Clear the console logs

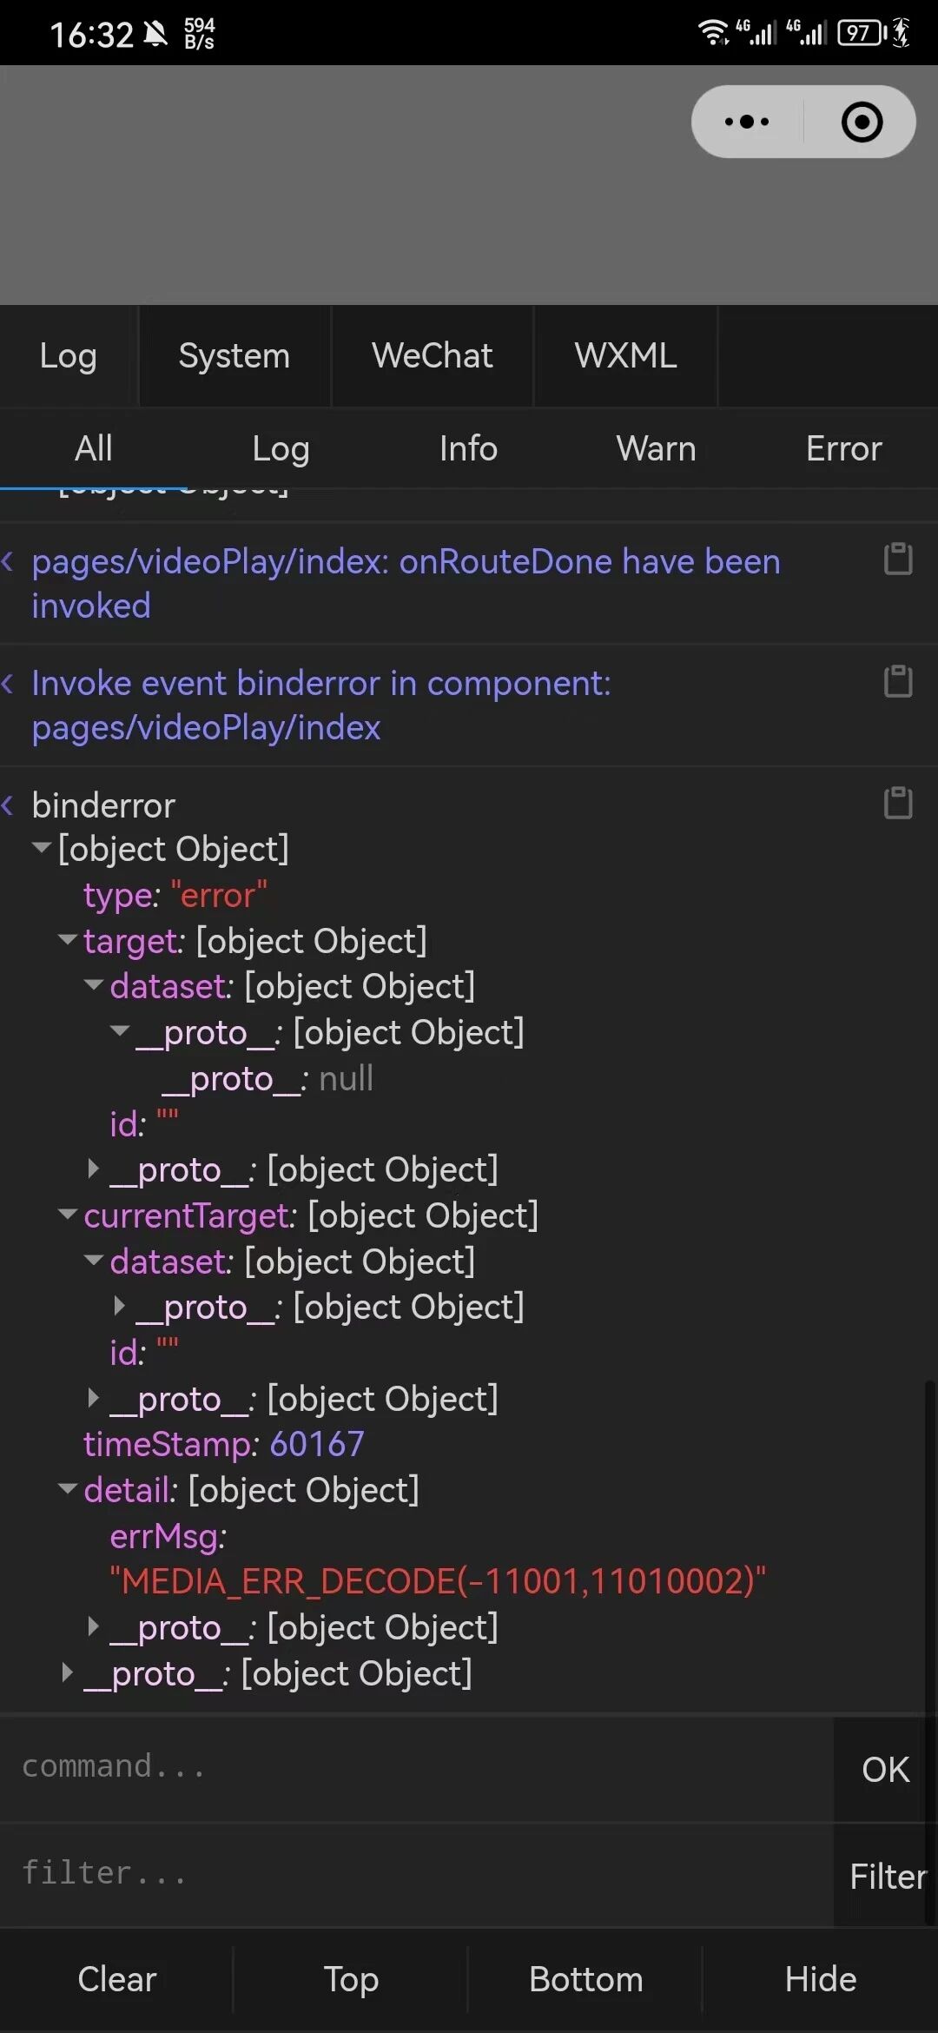[116, 1979]
